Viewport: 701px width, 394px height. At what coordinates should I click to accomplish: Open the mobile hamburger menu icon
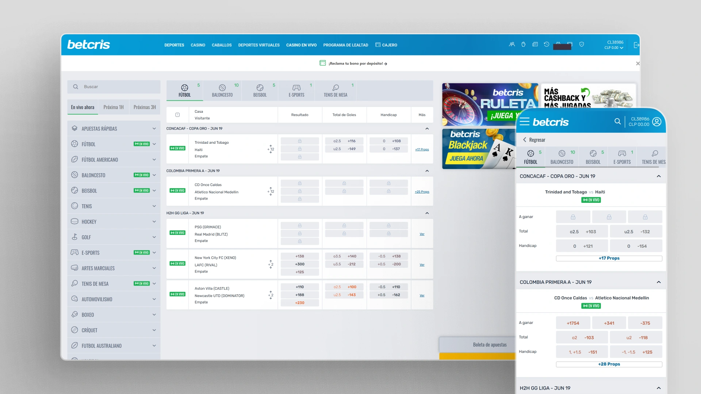525,121
